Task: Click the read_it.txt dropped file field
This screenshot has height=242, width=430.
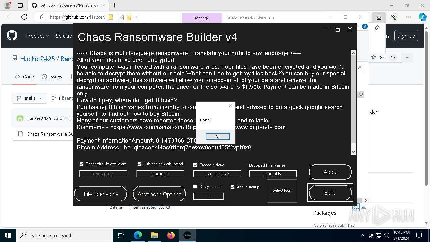Action: click(273, 174)
